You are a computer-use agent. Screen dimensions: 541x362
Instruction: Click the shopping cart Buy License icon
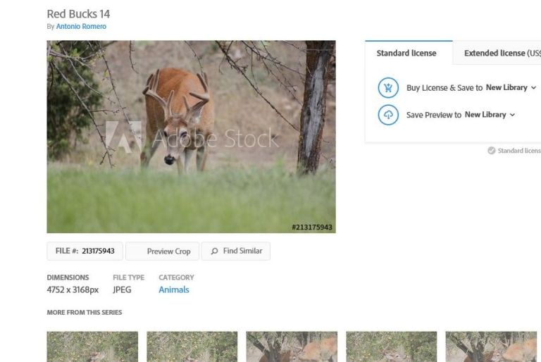(388, 88)
